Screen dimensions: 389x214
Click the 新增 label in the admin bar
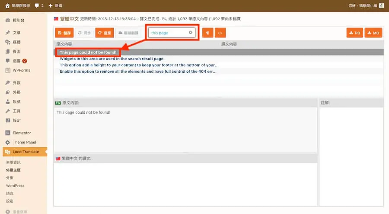point(58,6)
